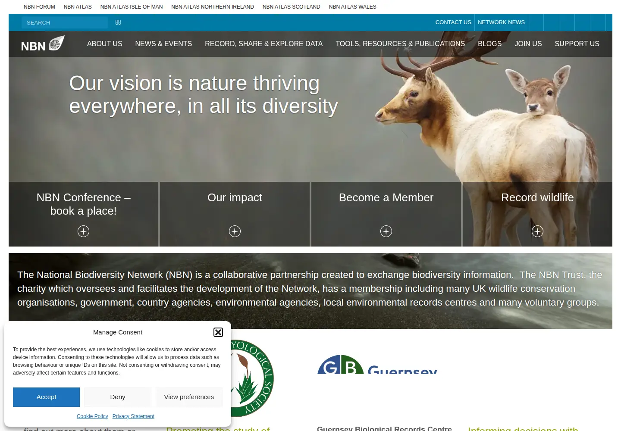The width and height of the screenshot is (621, 431).
Task: Expand the Become a Member plus icon
Action: 386,231
